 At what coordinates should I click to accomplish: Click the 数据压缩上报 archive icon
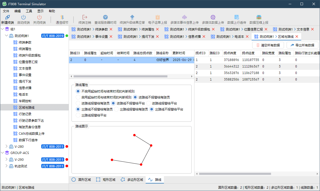259,17
